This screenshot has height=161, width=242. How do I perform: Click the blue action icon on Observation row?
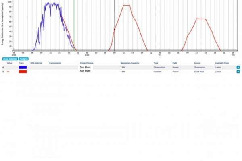point(238,67)
